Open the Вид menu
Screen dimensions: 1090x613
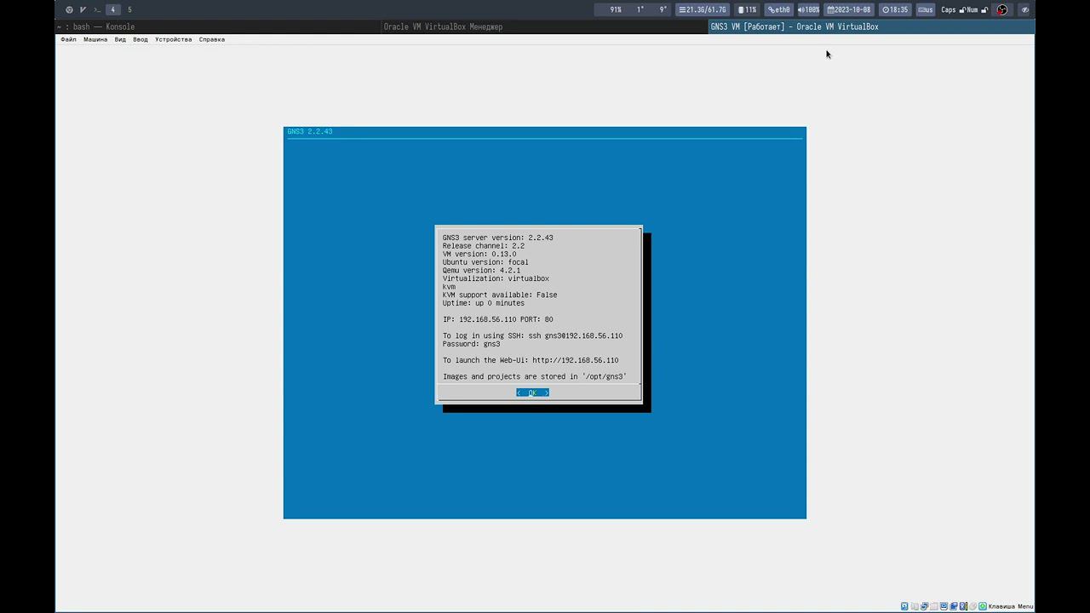tap(120, 39)
